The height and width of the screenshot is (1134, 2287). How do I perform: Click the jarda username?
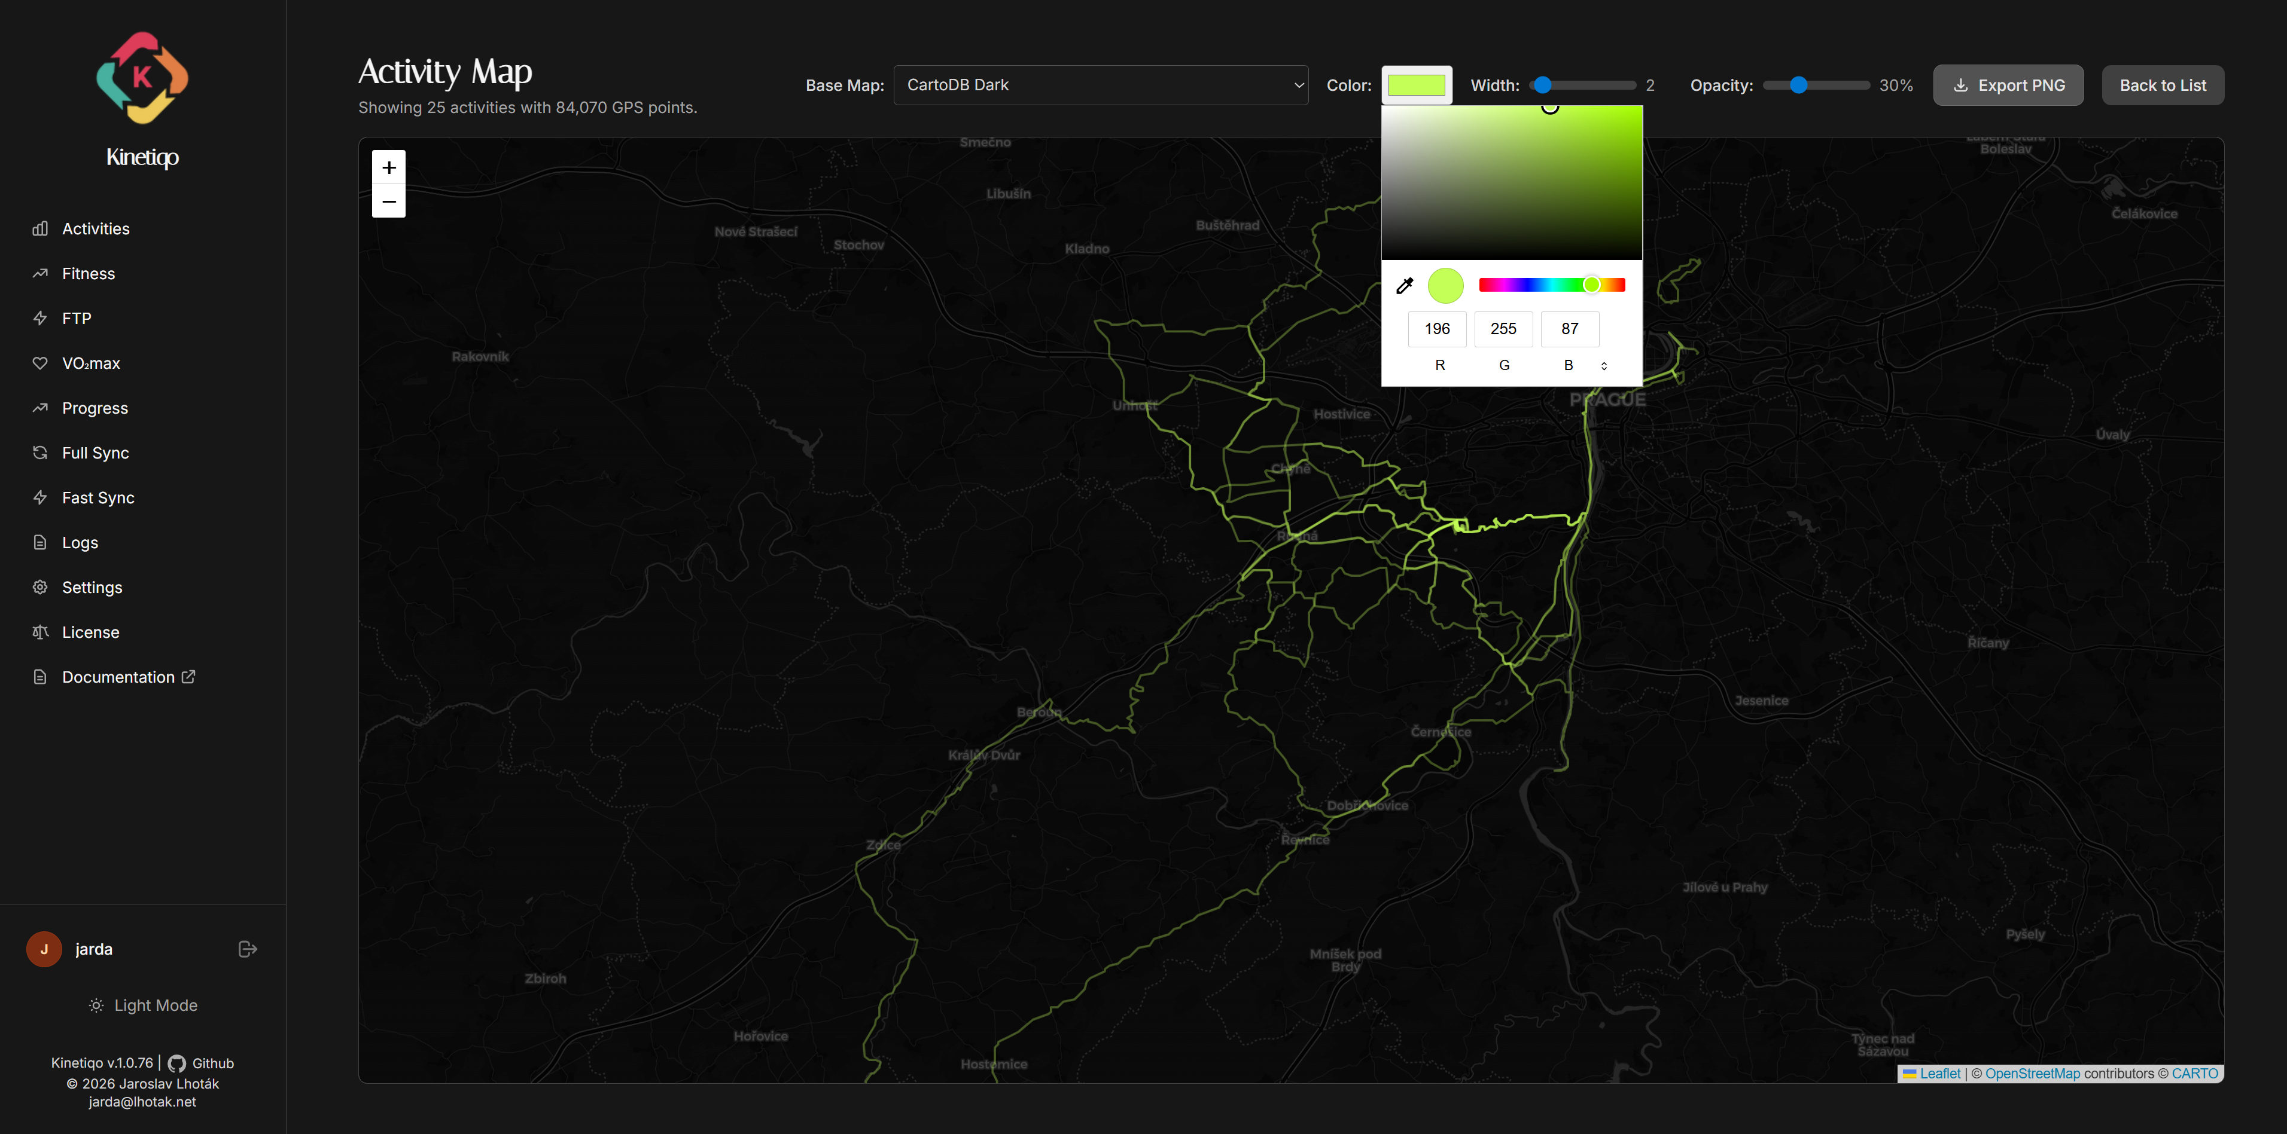pyautogui.click(x=94, y=949)
